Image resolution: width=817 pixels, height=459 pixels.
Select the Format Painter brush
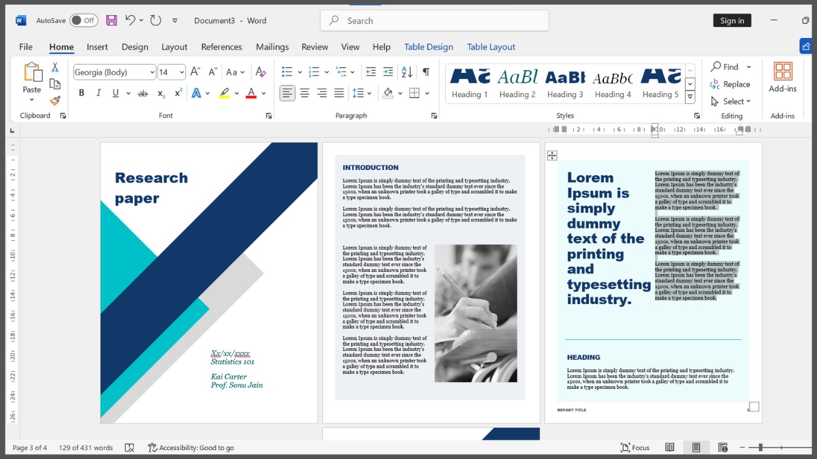pos(55,101)
